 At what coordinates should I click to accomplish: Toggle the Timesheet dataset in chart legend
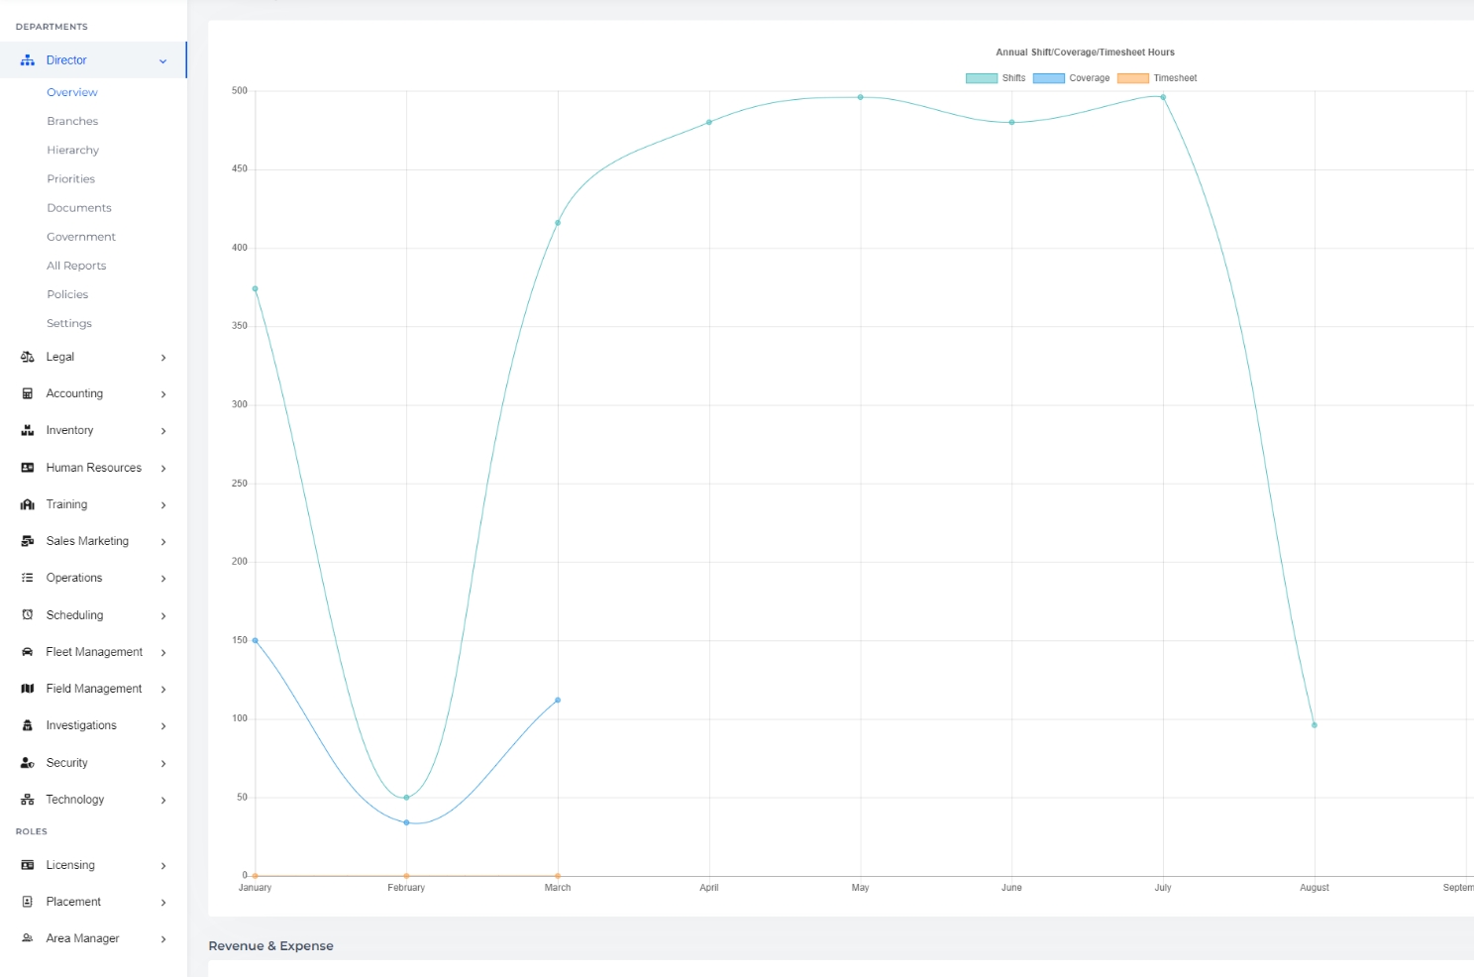(x=1157, y=78)
